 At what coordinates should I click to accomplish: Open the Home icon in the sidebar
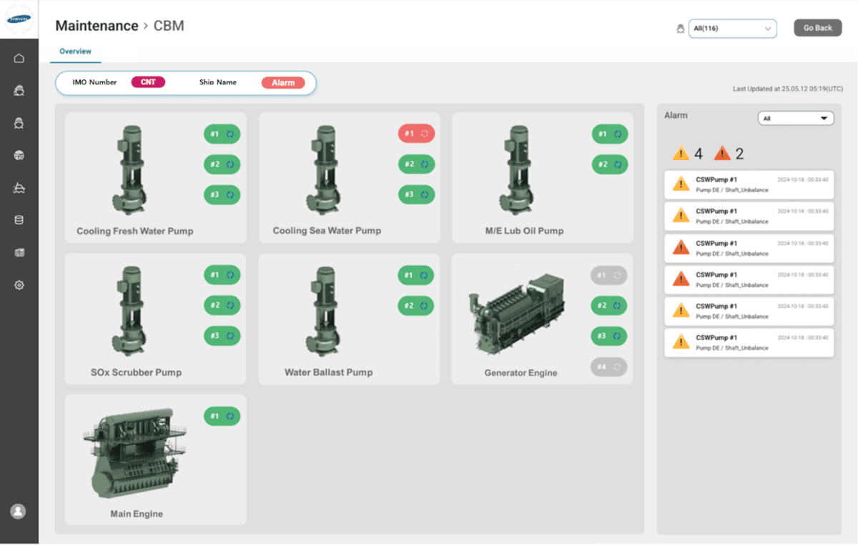[x=19, y=58]
